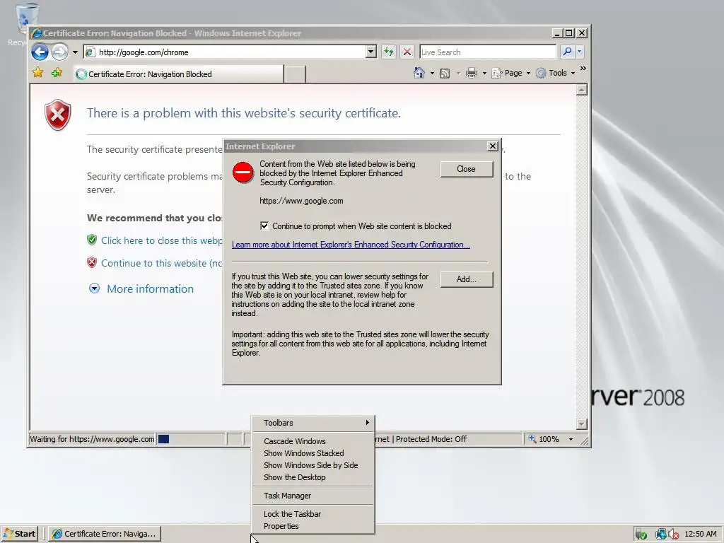Click the page scrollbar up arrow

coord(582,90)
